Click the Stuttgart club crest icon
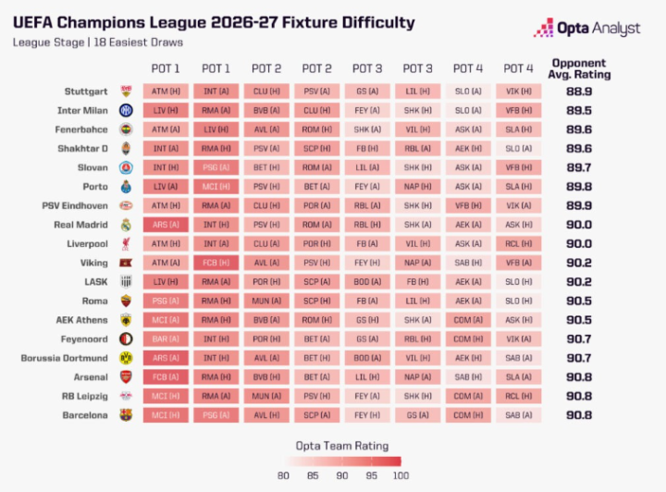Image resolution: width=666 pixels, height=492 pixels. pos(126,92)
